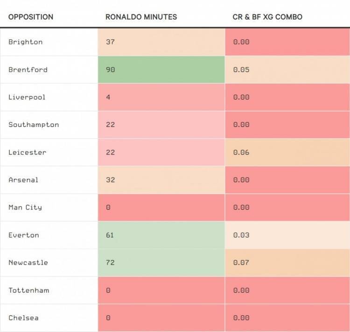Click Brighton's 37 minutes cell

(161, 42)
